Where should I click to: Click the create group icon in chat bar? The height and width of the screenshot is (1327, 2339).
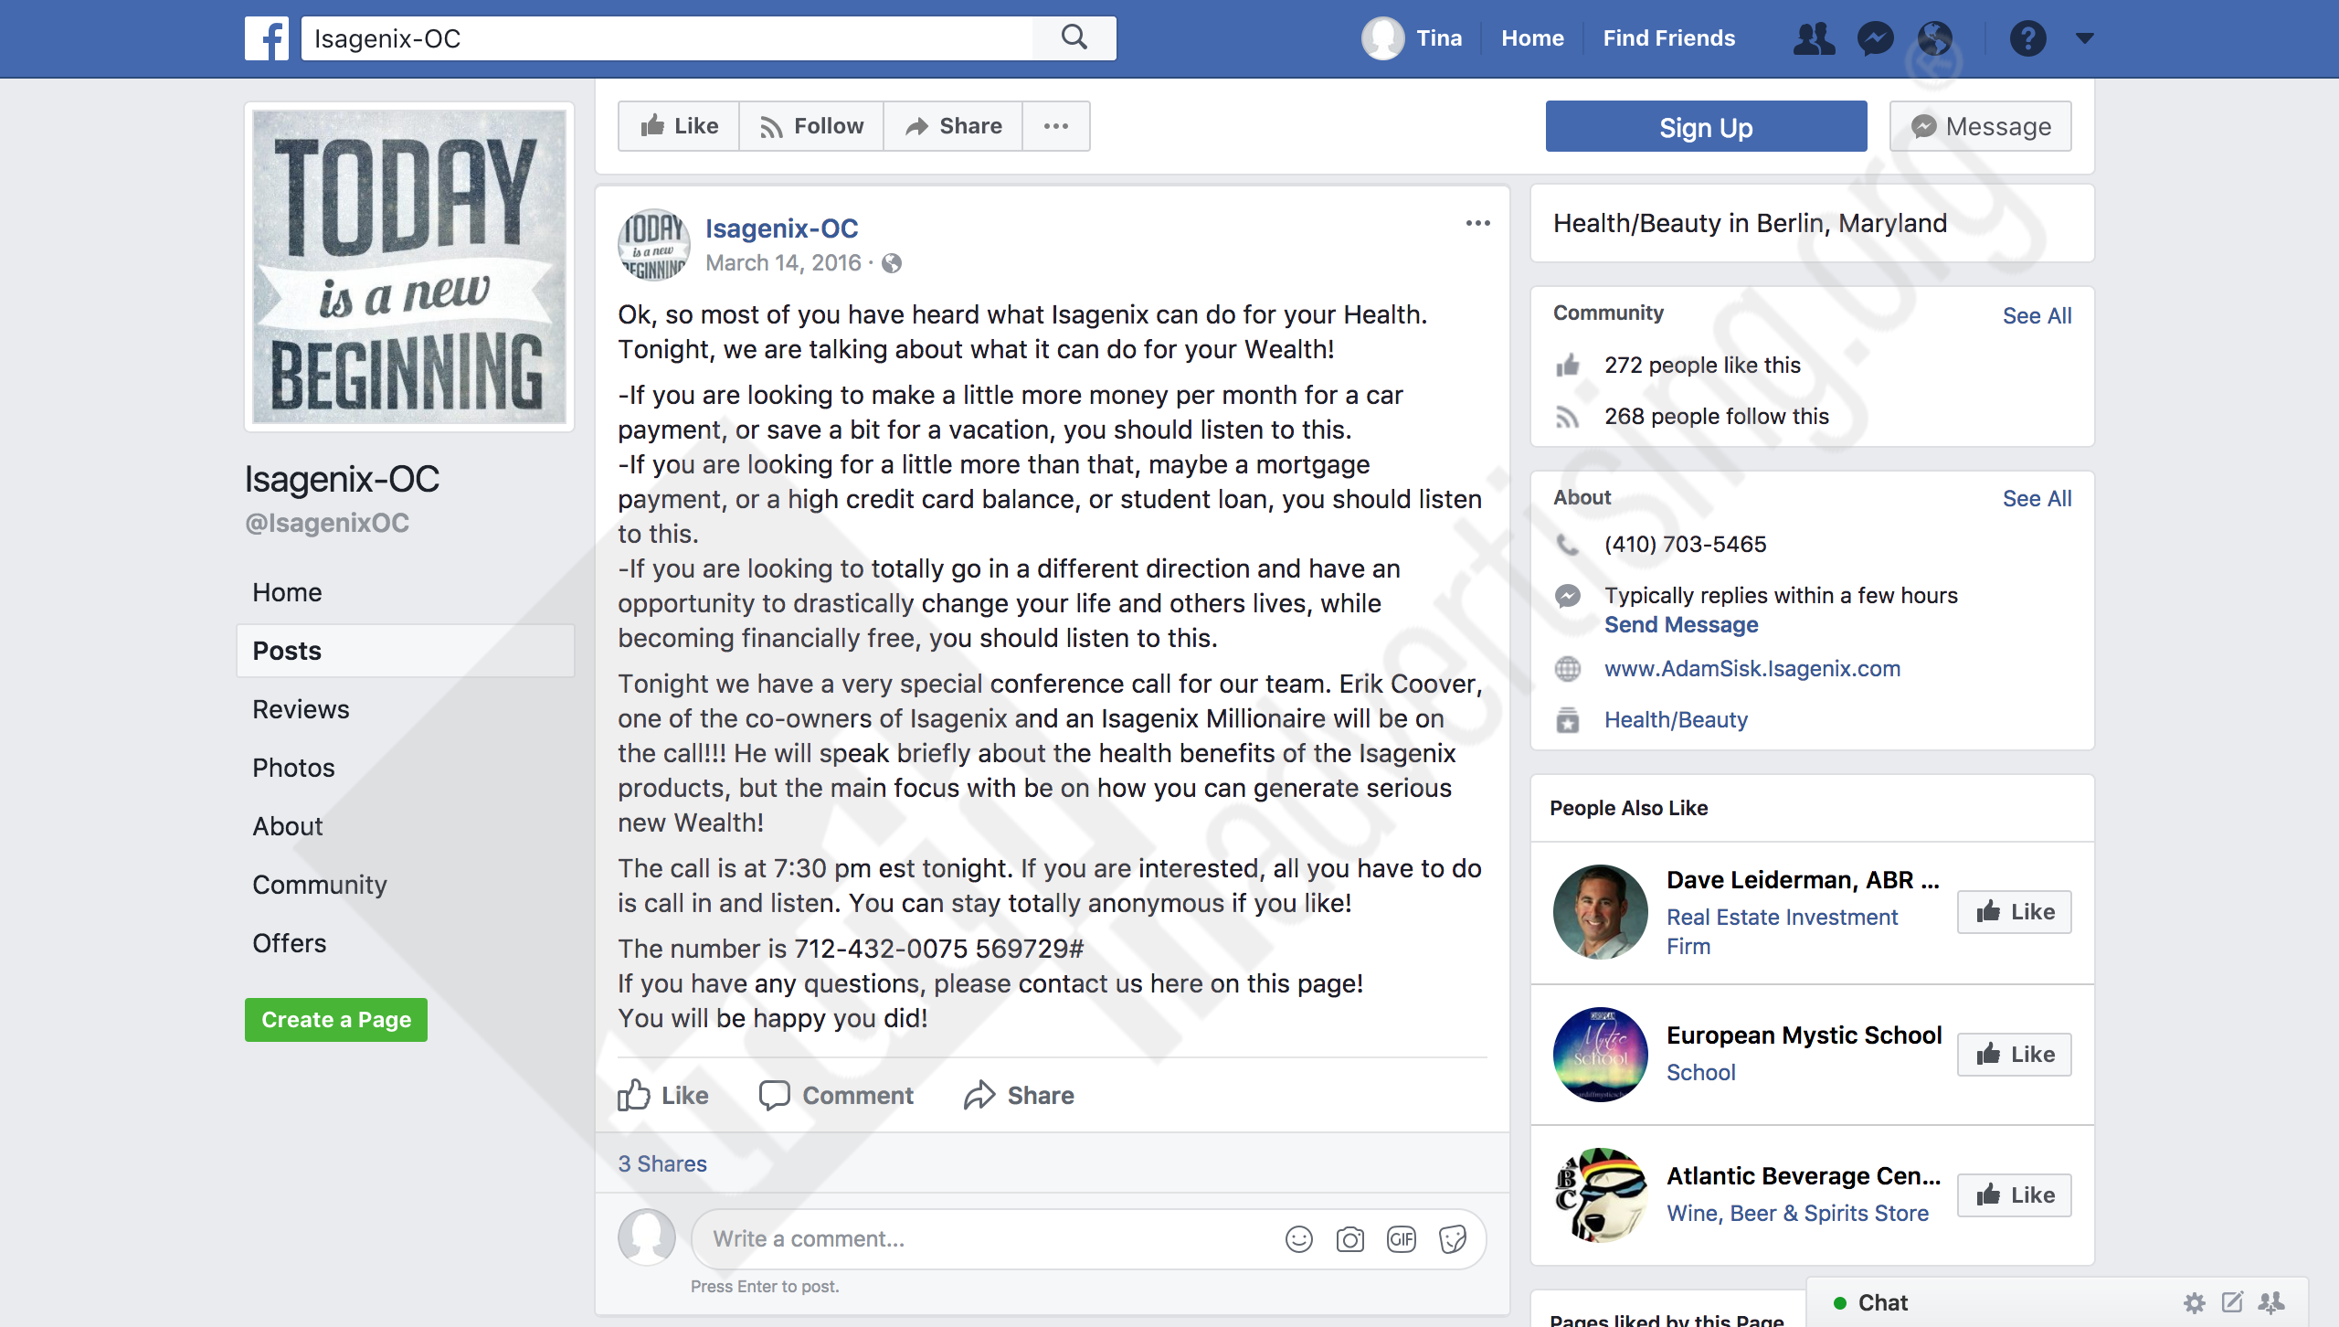click(2271, 1303)
